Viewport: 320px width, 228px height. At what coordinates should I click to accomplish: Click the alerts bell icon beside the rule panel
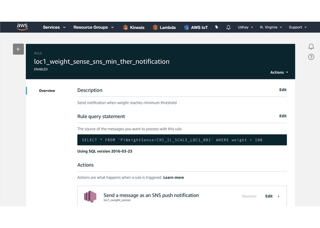click(x=311, y=47)
